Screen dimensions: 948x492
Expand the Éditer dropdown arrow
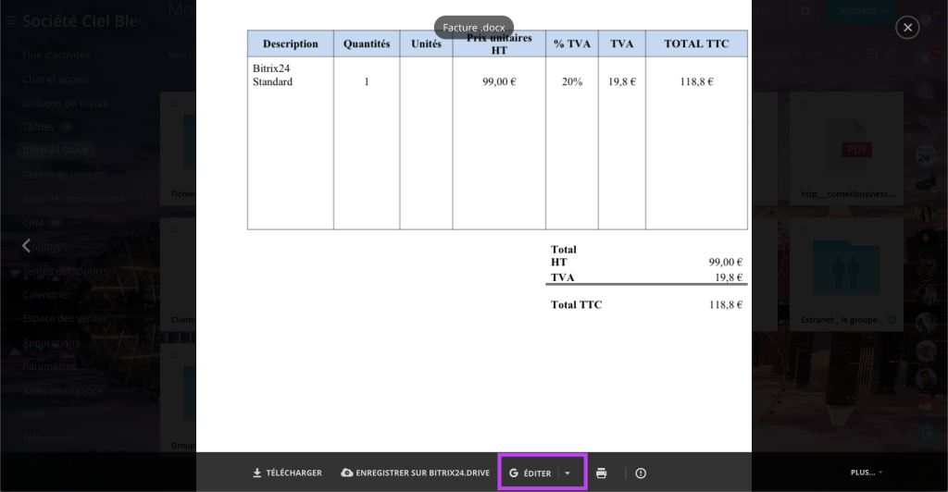(568, 474)
